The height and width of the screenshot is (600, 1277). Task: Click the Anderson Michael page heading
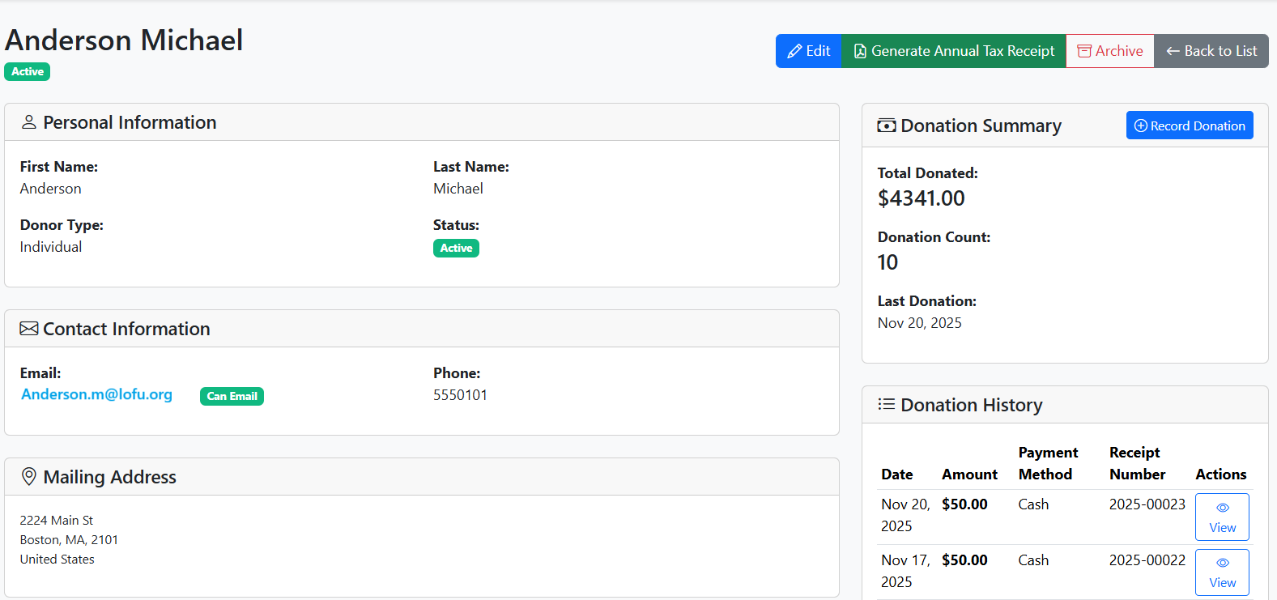(124, 40)
